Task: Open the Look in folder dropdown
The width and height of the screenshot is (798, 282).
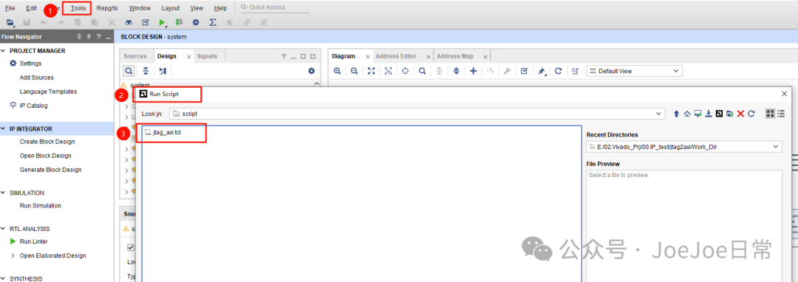Action: (x=417, y=113)
